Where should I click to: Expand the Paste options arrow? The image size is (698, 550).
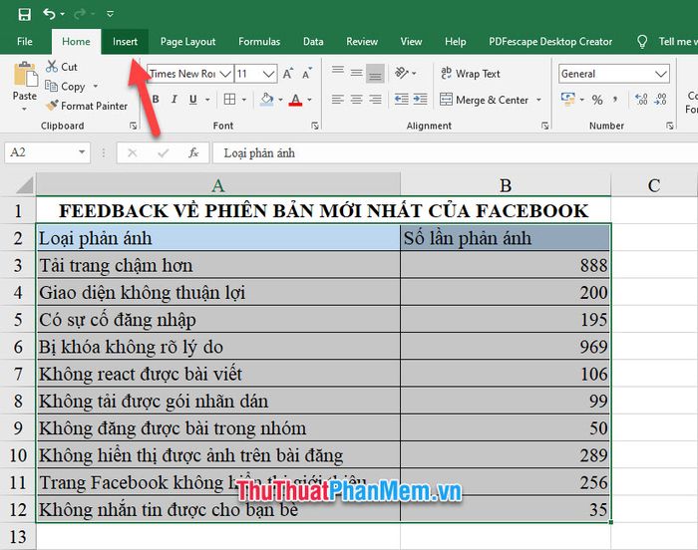pyautogui.click(x=25, y=109)
